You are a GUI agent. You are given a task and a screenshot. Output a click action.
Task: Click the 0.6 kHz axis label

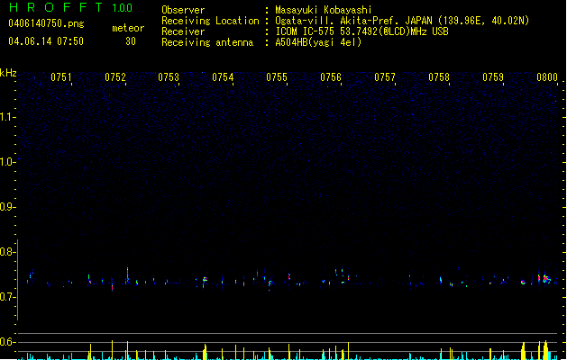coord(7,342)
